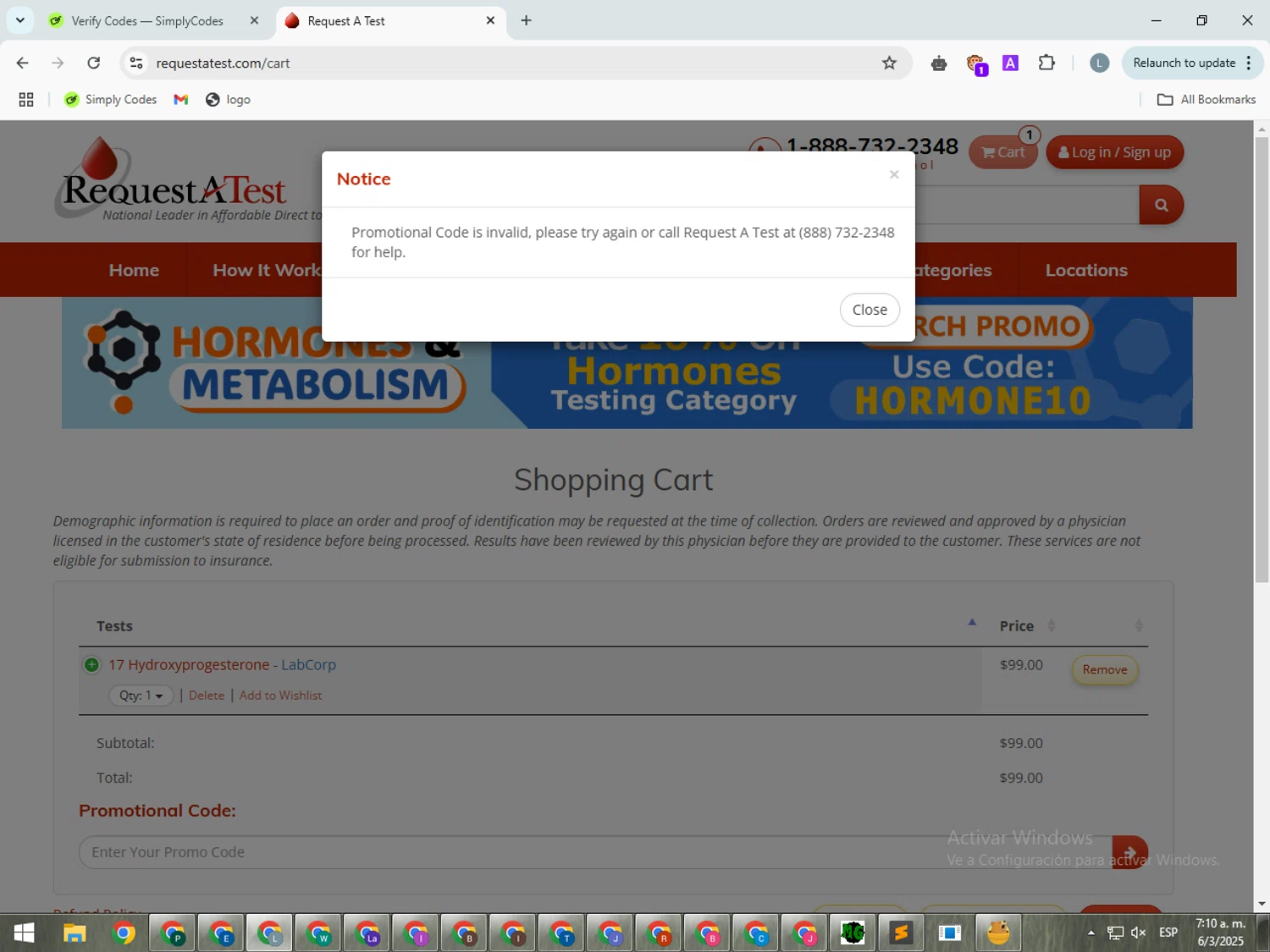This screenshot has width=1270, height=952.
Task: Click the Enter Your Promo Code field
Action: point(595,852)
